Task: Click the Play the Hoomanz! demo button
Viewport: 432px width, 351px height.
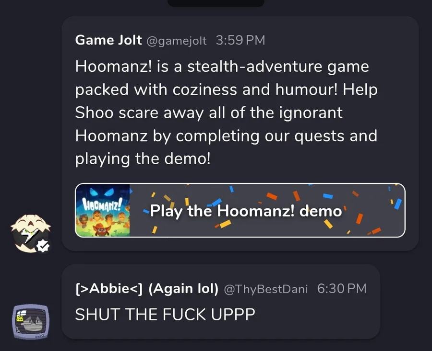Action: (240, 210)
